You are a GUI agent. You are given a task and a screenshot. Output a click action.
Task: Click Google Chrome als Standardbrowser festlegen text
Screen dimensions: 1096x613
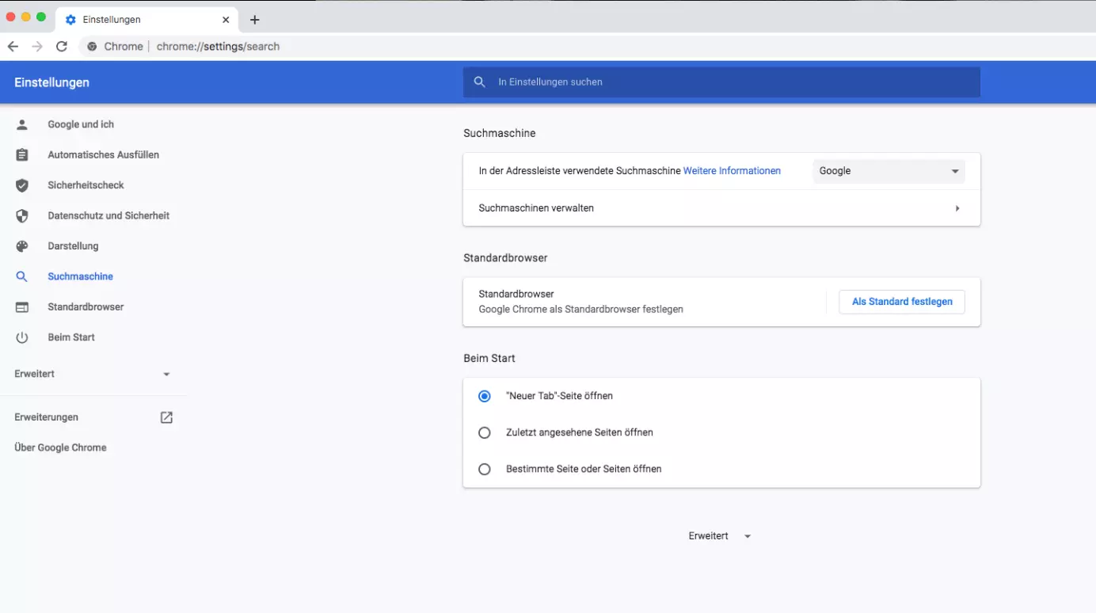[x=581, y=310]
